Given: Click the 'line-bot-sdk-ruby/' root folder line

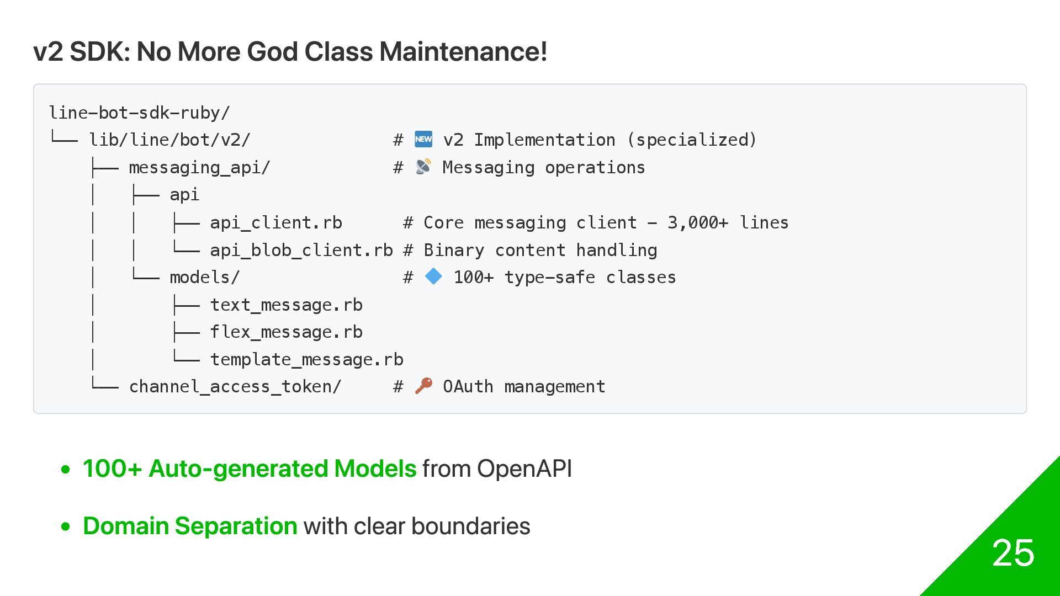Looking at the screenshot, I should [140, 113].
